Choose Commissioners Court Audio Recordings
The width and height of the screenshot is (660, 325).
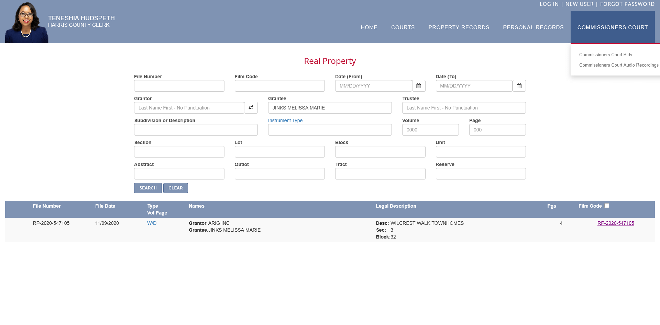tap(619, 65)
